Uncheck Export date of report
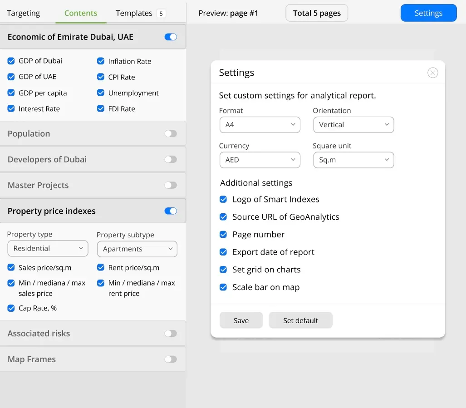Image resolution: width=466 pixels, height=408 pixels. tap(223, 252)
